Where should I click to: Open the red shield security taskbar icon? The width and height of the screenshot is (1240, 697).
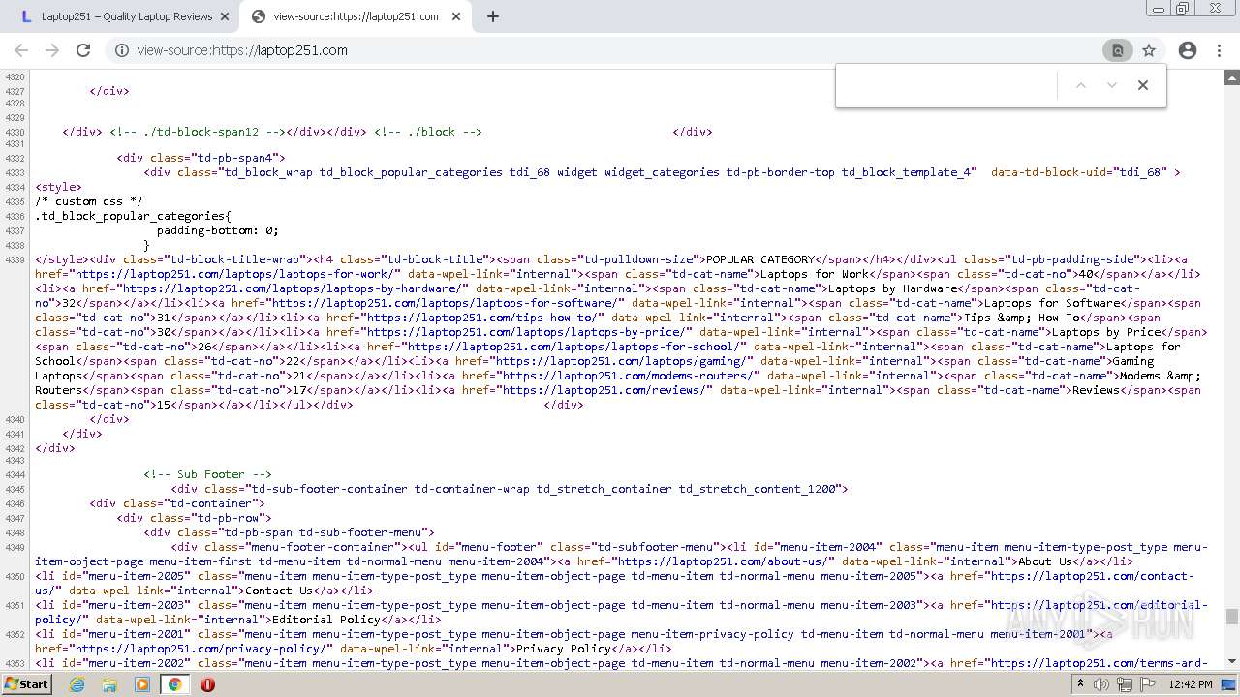[x=207, y=684]
